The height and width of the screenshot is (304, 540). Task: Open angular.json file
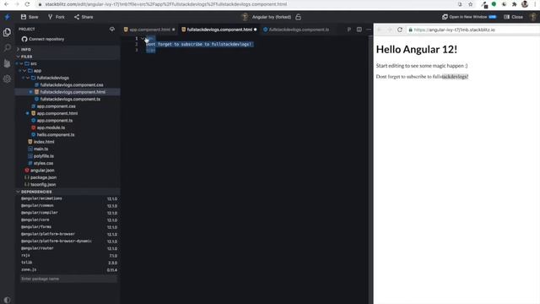point(42,171)
